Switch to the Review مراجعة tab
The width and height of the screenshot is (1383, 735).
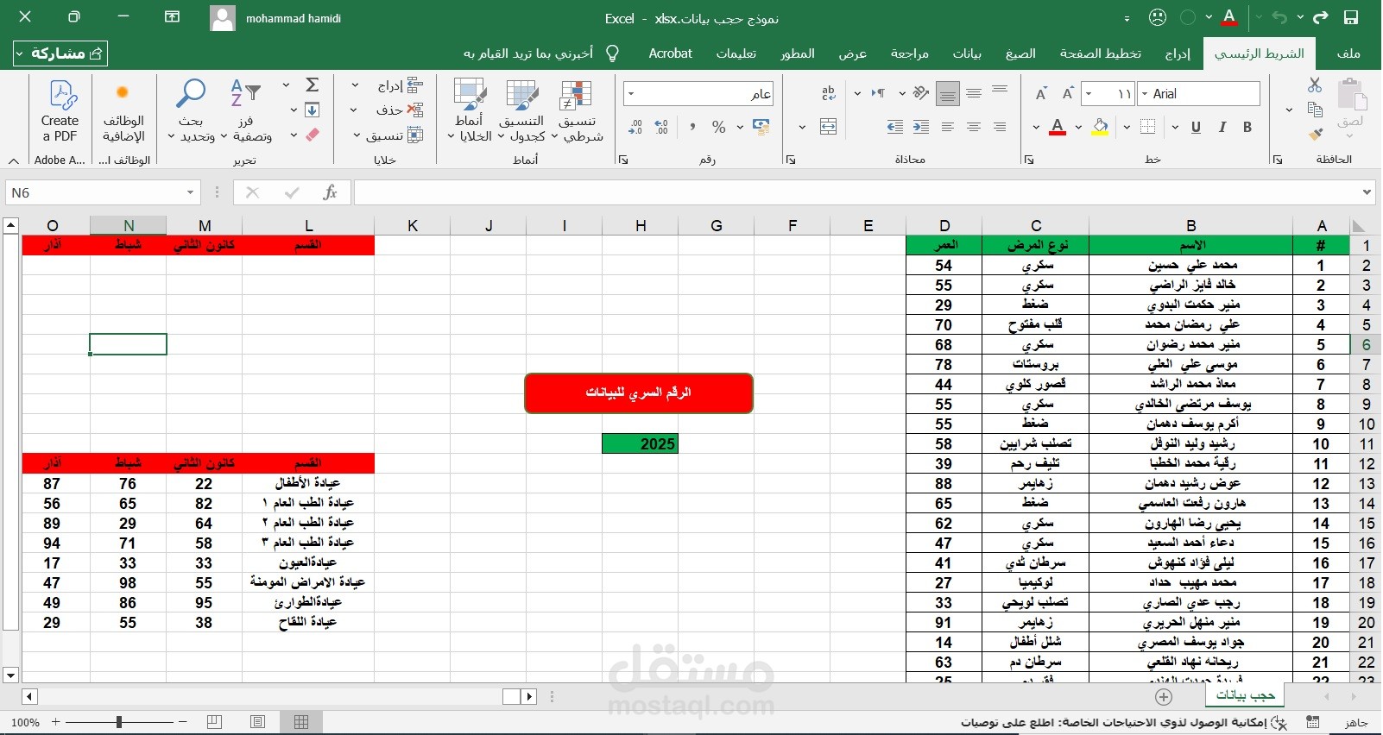[x=910, y=53]
